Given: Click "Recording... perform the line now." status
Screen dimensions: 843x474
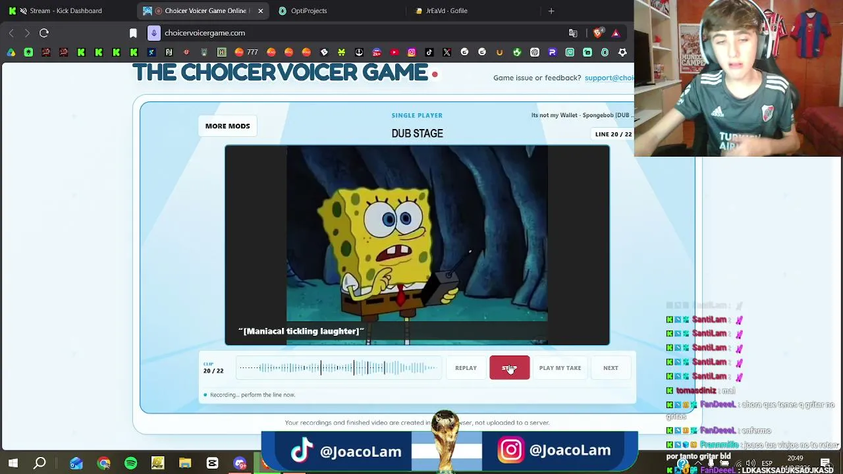Looking at the screenshot, I should point(252,395).
